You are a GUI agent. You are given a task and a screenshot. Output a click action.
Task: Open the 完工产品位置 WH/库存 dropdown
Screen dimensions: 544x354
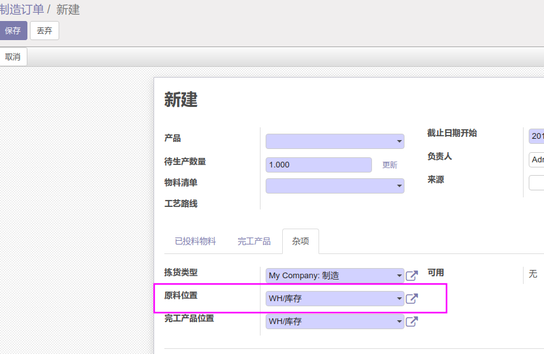coord(335,322)
